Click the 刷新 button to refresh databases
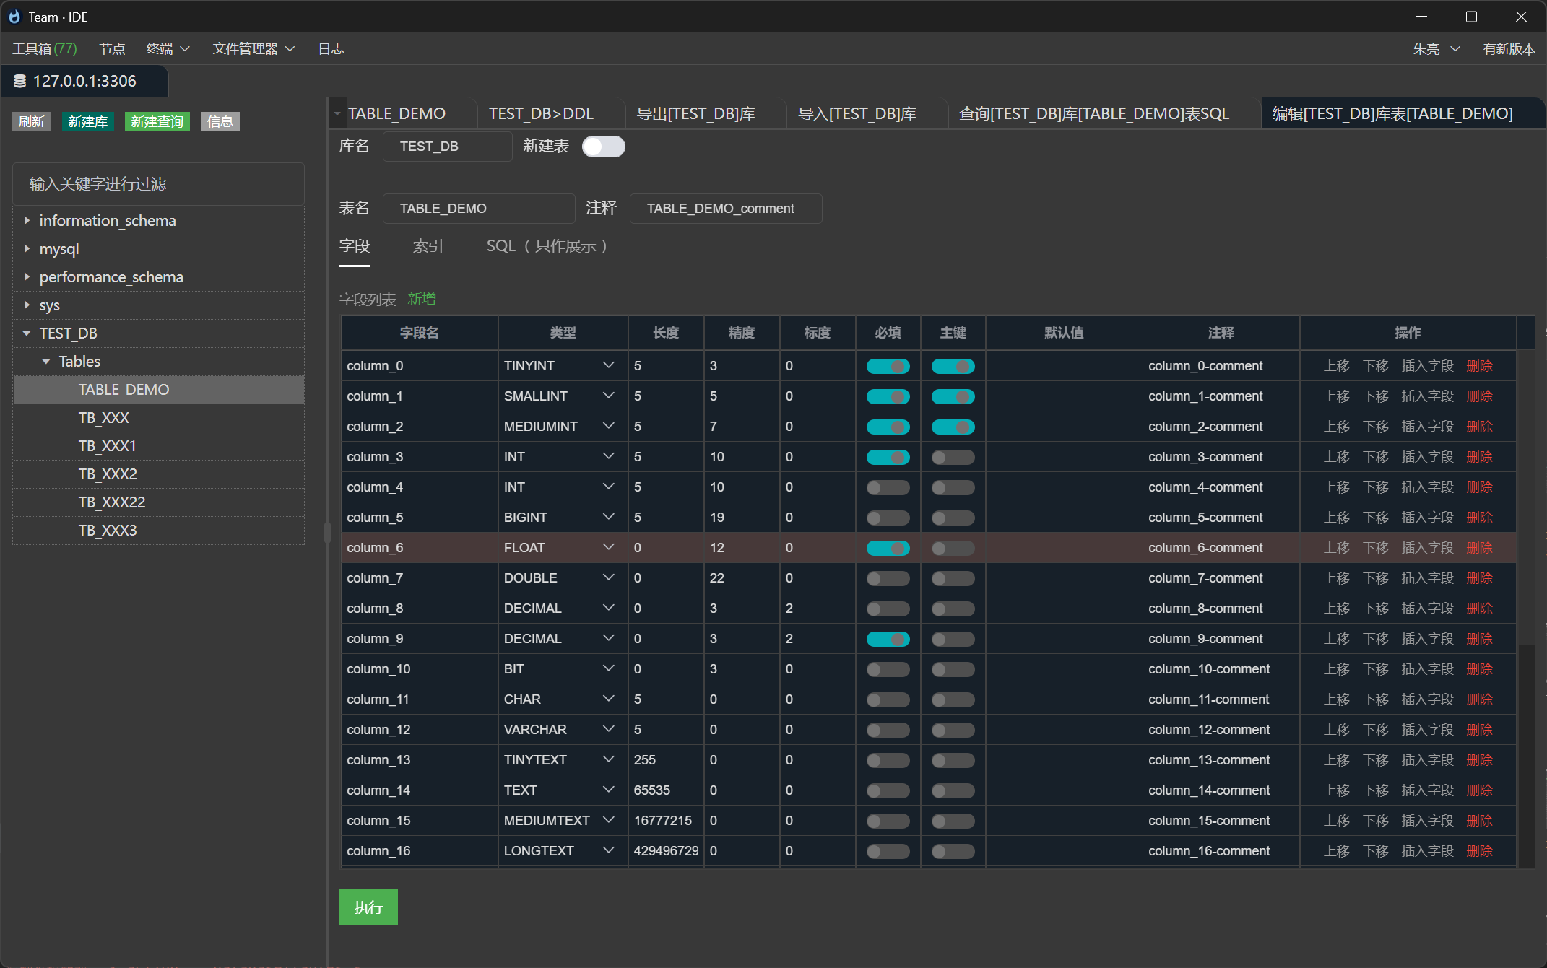 (x=32, y=121)
